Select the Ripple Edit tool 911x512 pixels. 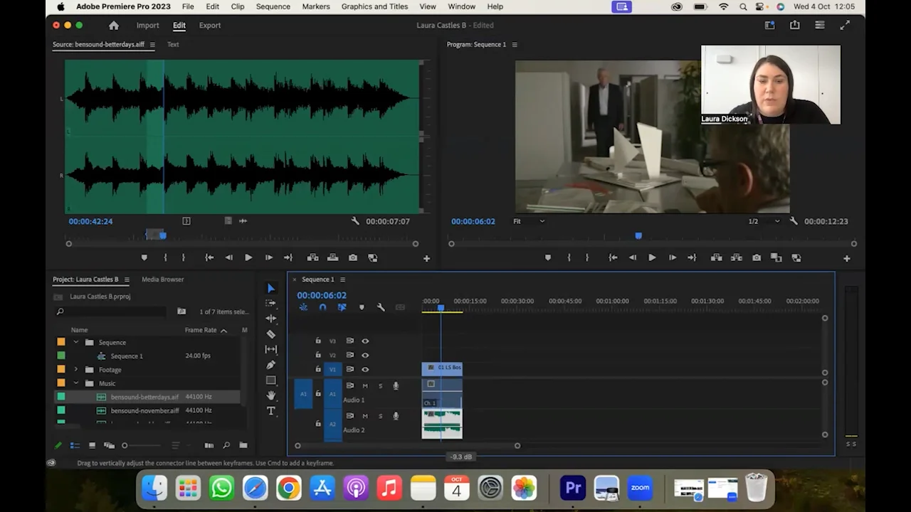pos(271,319)
